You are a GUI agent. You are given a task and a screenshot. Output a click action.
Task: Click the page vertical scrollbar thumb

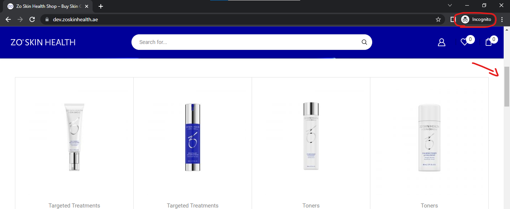pyautogui.click(x=507, y=86)
